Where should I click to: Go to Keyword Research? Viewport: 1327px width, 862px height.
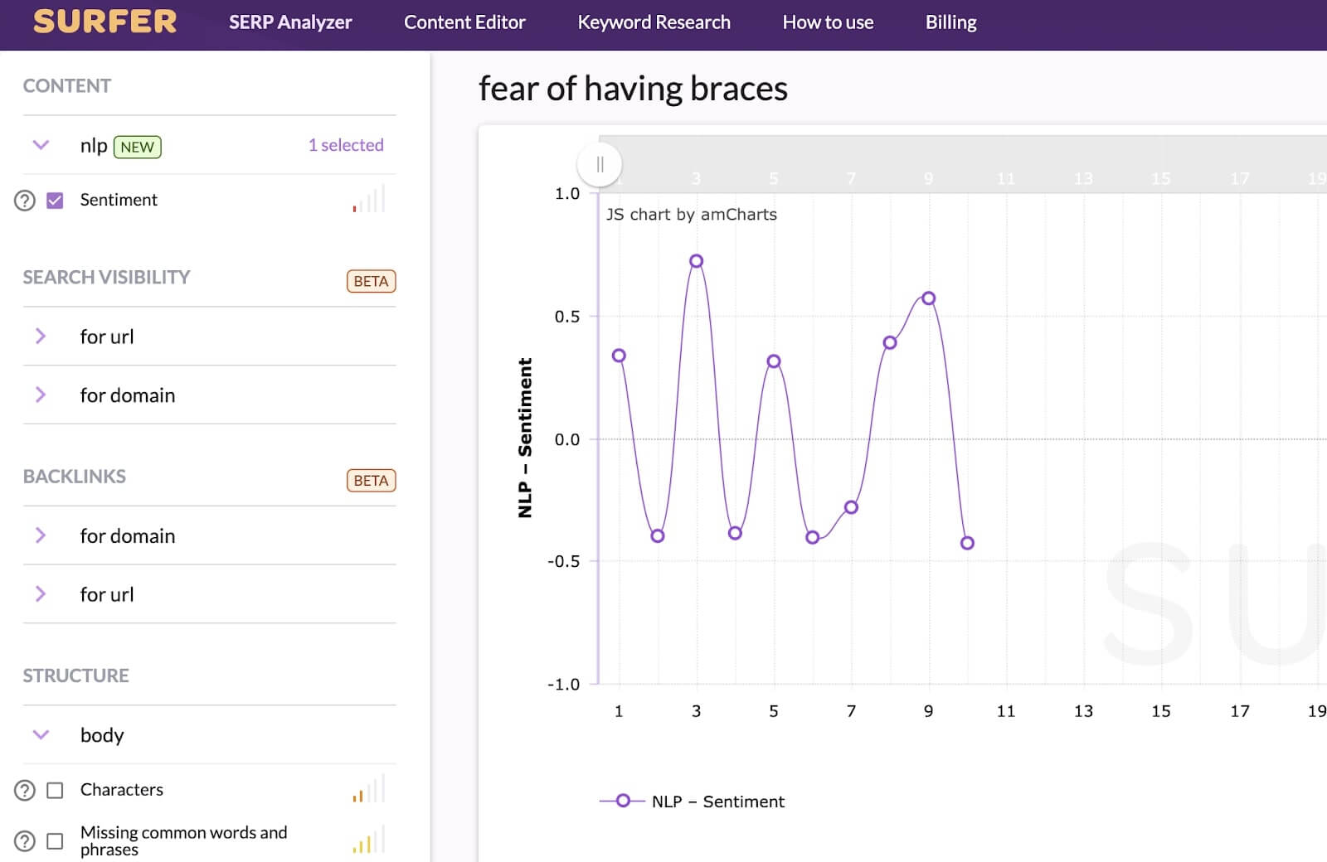(654, 22)
